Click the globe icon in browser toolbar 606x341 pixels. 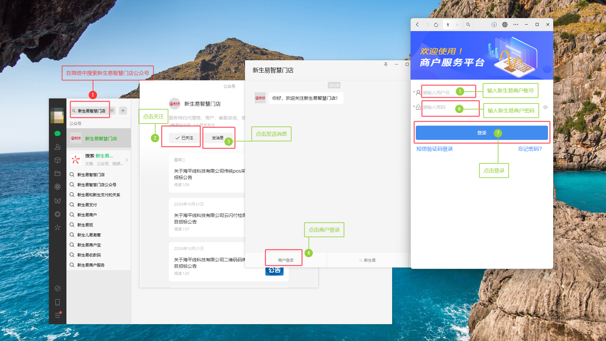point(505,25)
